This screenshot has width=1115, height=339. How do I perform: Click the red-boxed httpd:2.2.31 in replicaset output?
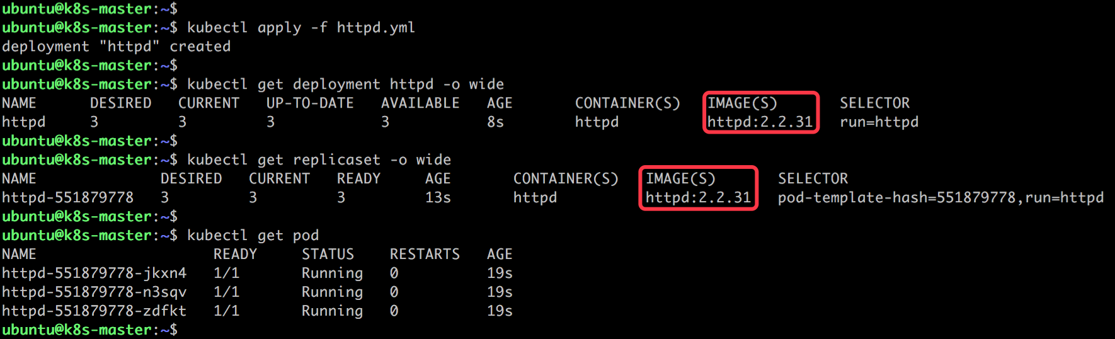tap(698, 198)
